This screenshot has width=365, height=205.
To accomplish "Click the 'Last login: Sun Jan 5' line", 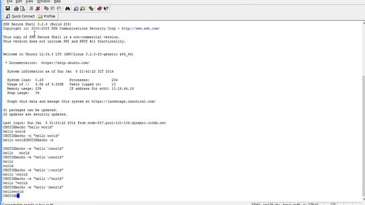I will tap(84, 123).
